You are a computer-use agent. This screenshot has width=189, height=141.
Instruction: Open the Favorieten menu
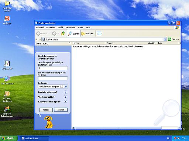[x=71, y=28]
